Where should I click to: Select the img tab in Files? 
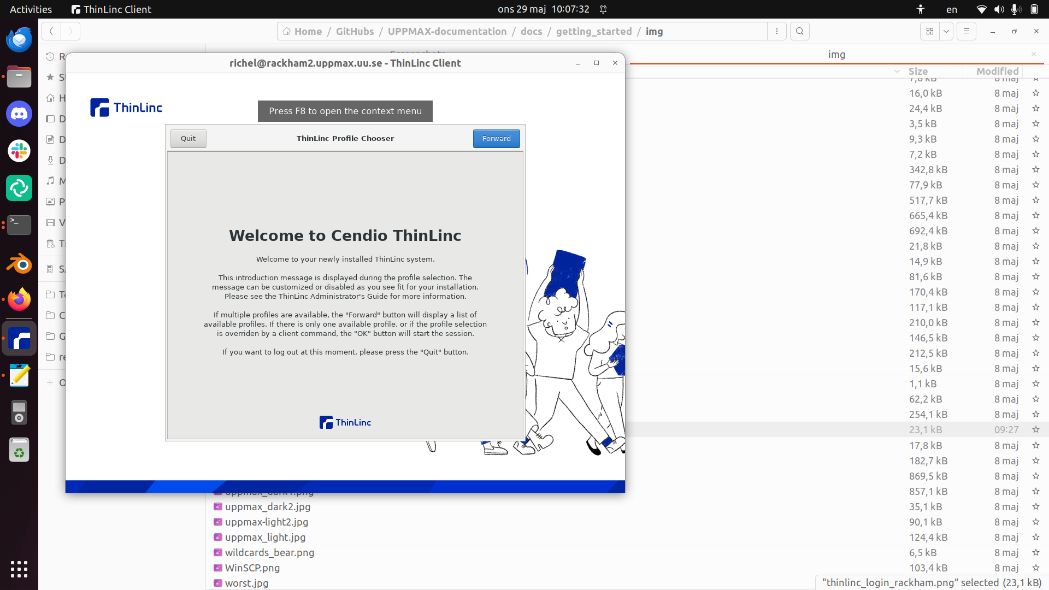click(836, 54)
